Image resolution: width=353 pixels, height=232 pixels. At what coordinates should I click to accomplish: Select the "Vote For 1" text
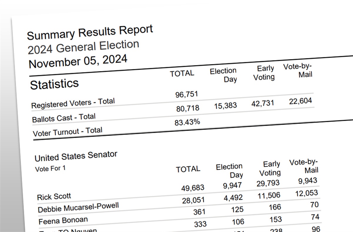(50, 169)
